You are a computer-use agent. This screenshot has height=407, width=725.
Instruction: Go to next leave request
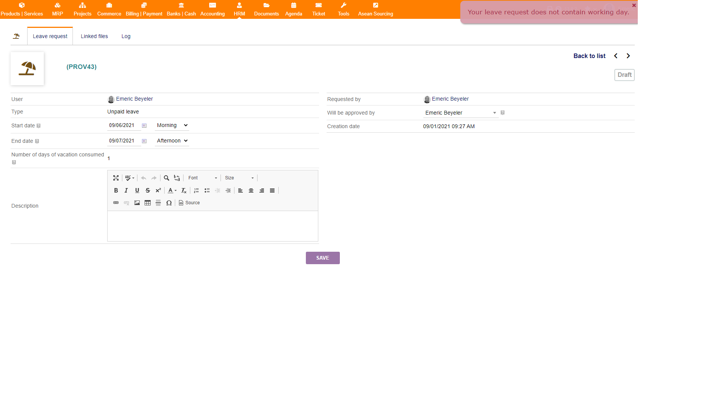click(x=628, y=56)
